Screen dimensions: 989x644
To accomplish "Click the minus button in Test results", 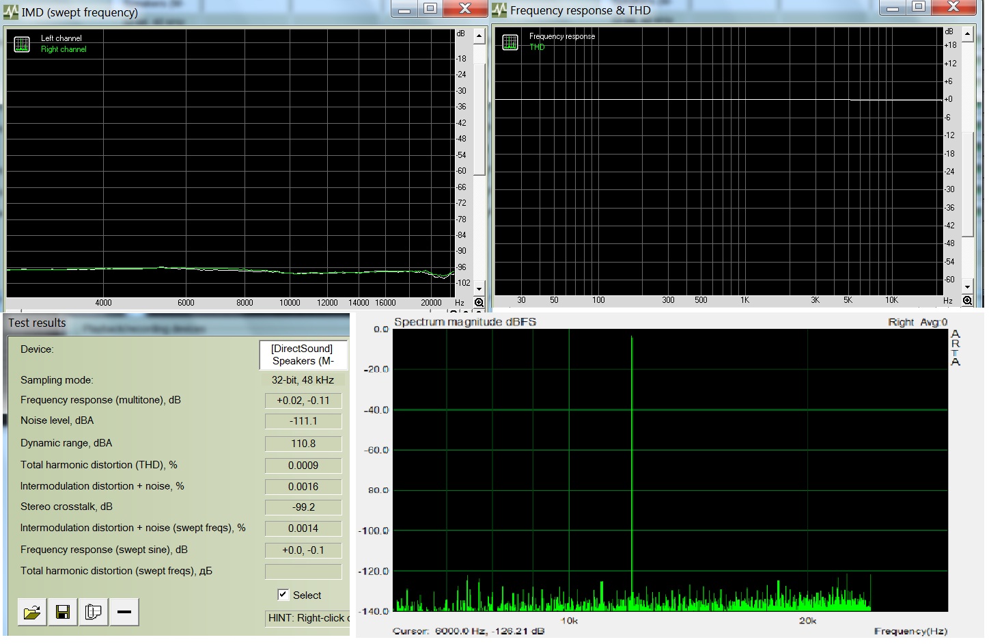I will coord(124,612).
